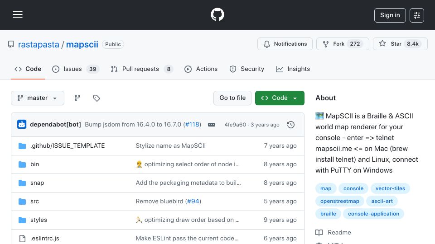Open the Readme link in About
Image resolution: width=435 pixels, height=244 pixels.
click(x=333, y=232)
